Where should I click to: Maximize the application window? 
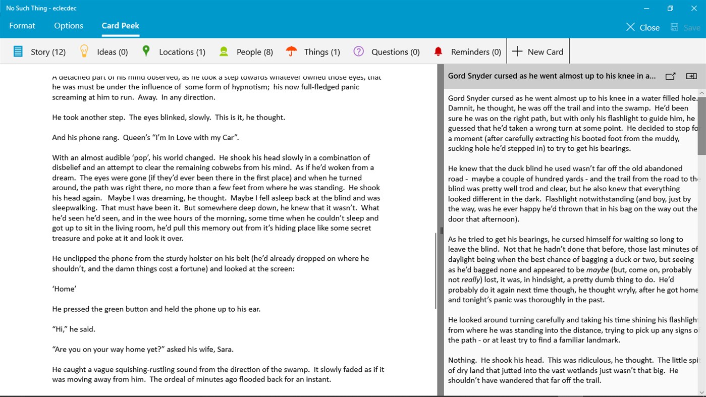point(670,8)
